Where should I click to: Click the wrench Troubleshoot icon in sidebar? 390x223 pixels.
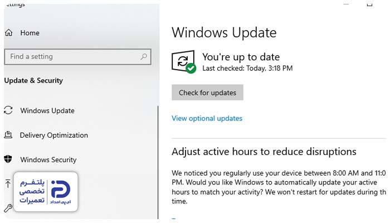(x=7, y=208)
